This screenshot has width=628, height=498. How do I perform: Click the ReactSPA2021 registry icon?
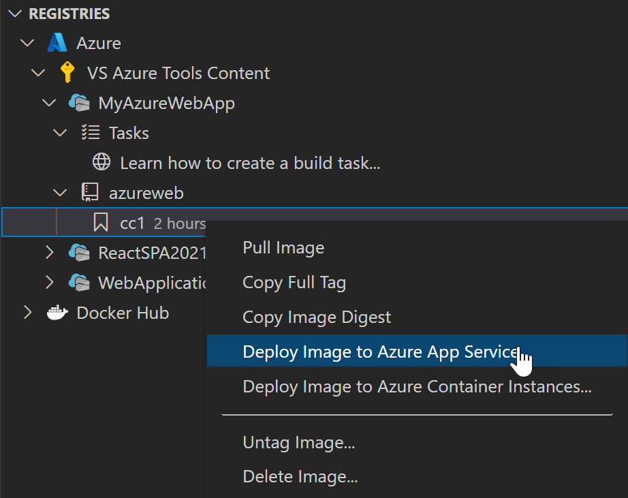79,252
